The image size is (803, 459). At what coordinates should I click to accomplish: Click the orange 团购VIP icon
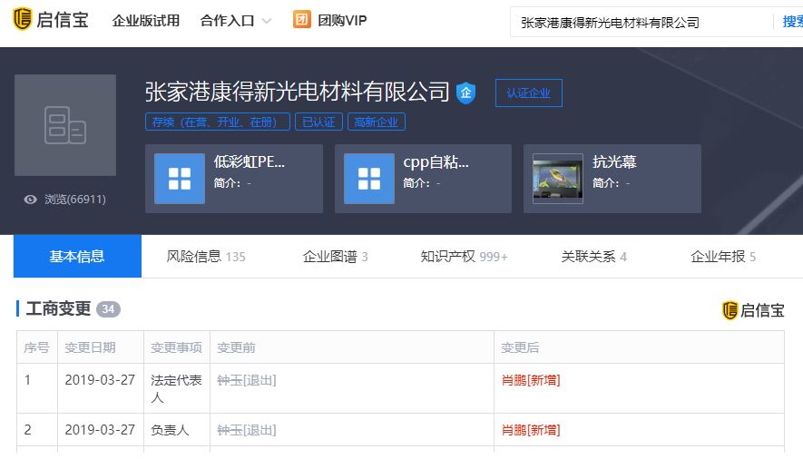301,19
